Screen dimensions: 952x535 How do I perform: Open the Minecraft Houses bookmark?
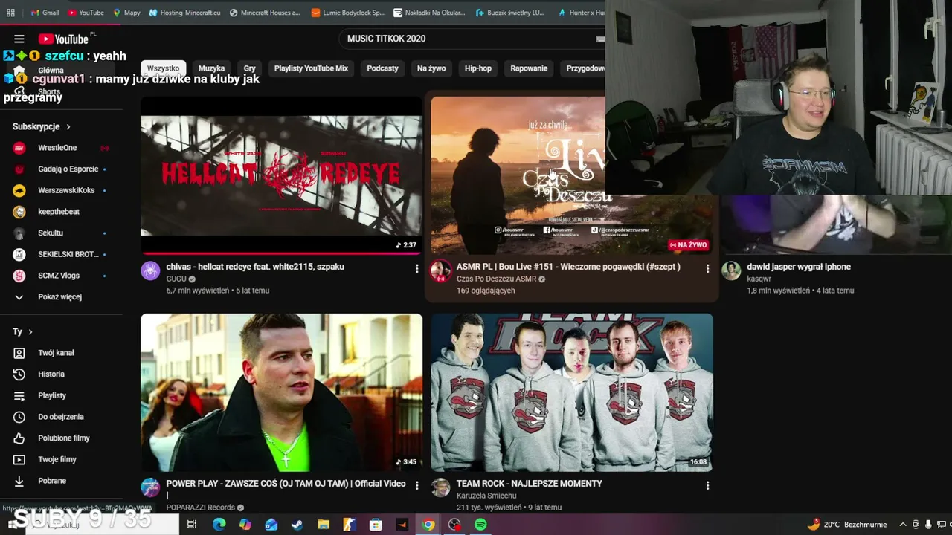pos(266,13)
